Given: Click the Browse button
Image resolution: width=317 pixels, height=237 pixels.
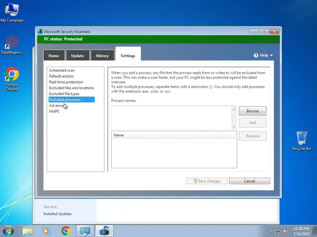Looking at the screenshot, I should [253, 111].
